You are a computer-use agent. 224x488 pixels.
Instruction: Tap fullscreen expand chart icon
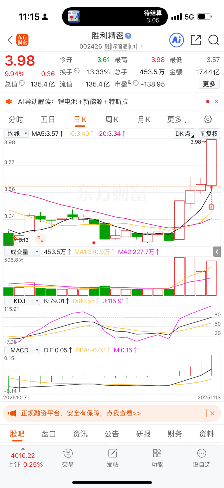pos(40,239)
